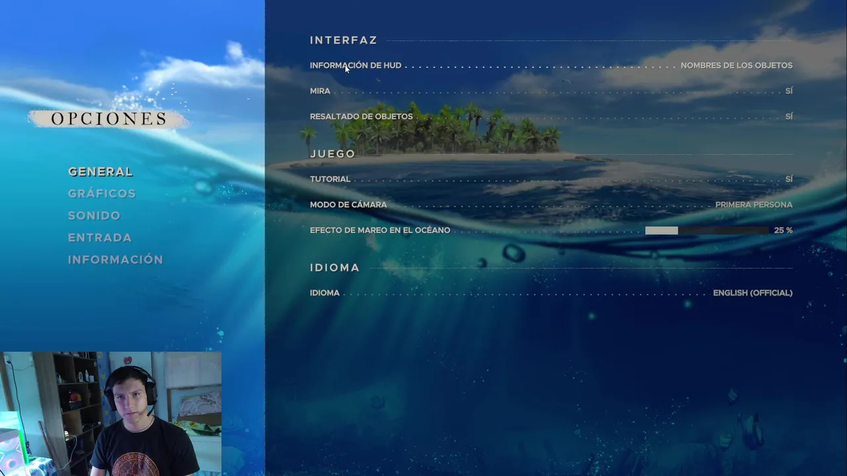Select Efecto de mareo en el océano label

pyautogui.click(x=380, y=230)
